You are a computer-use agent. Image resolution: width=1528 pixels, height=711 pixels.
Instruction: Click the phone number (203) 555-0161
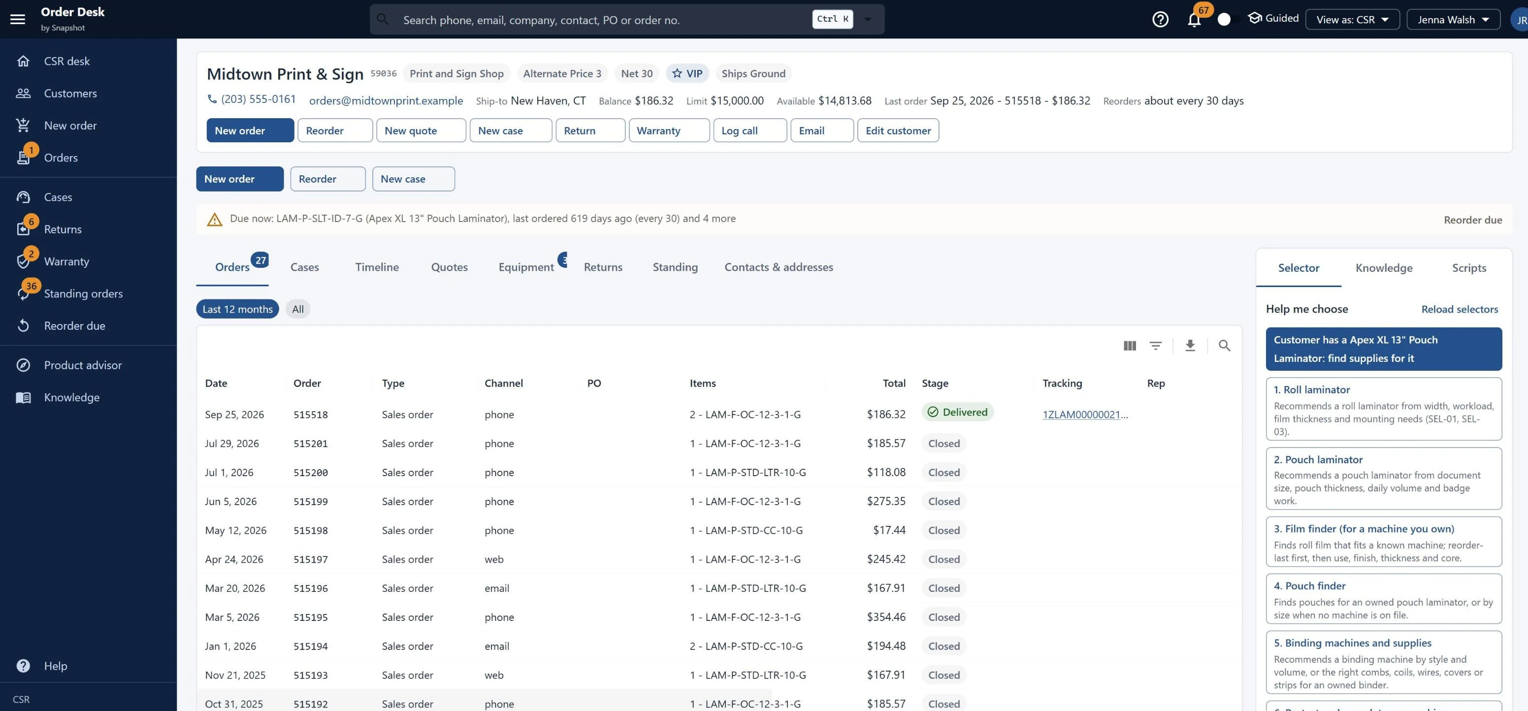[258, 99]
